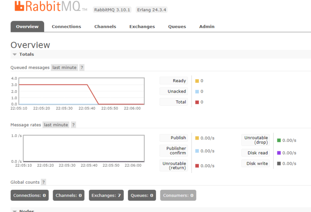This screenshot has width=311, height=212.
Task: Click the yellow Ready color swatch
Action: click(x=197, y=81)
